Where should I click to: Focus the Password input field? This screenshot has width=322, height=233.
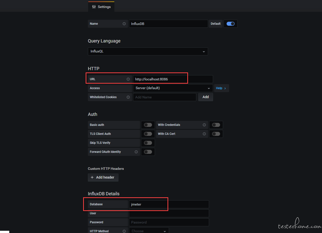(x=169, y=222)
